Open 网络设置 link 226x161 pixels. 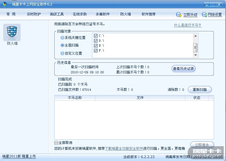click(x=215, y=15)
